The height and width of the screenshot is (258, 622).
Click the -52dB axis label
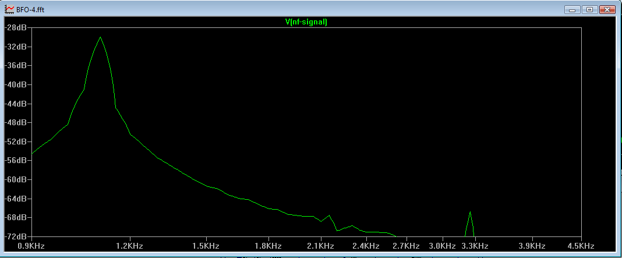pos(15,142)
